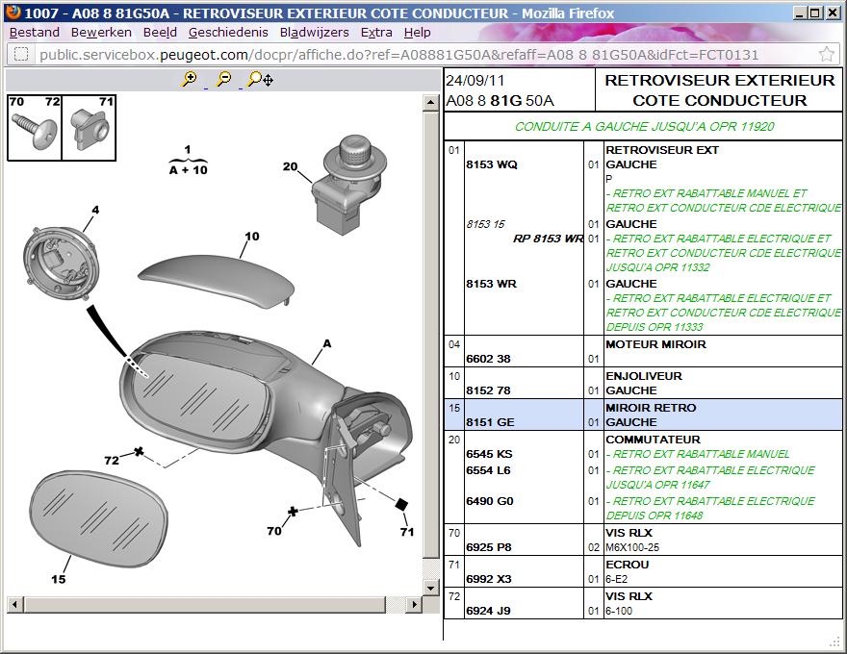The image size is (847, 654).
Task: Click replacement reference RP 8153 WR
Action: (549, 239)
